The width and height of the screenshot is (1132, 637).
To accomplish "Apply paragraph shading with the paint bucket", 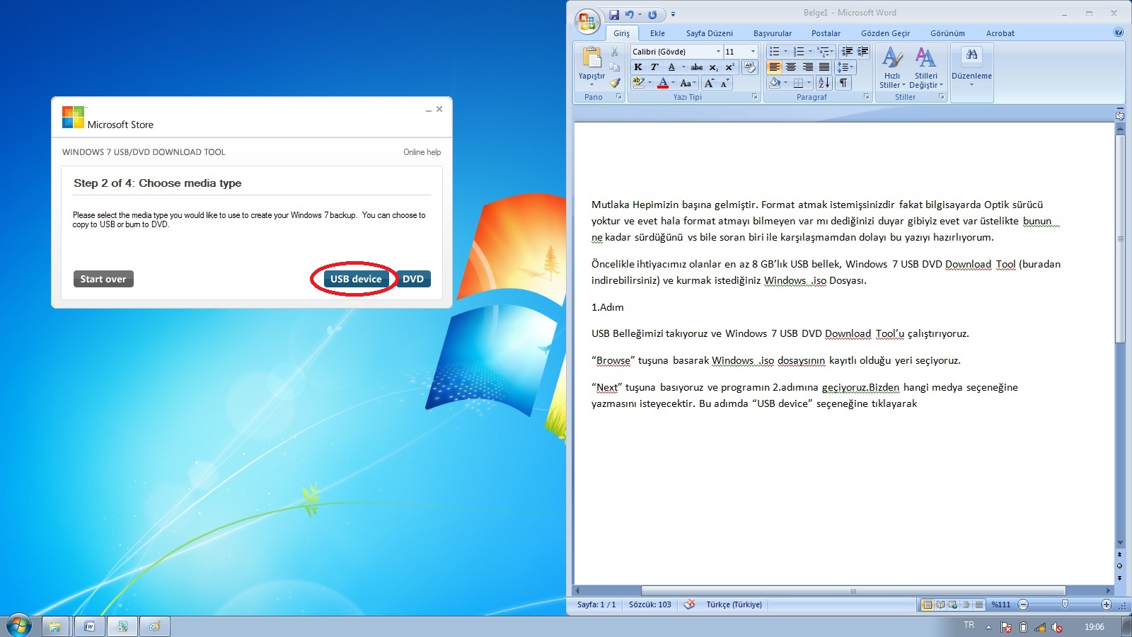I will (775, 83).
